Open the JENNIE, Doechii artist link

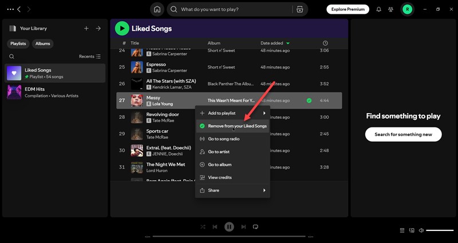coord(167,154)
